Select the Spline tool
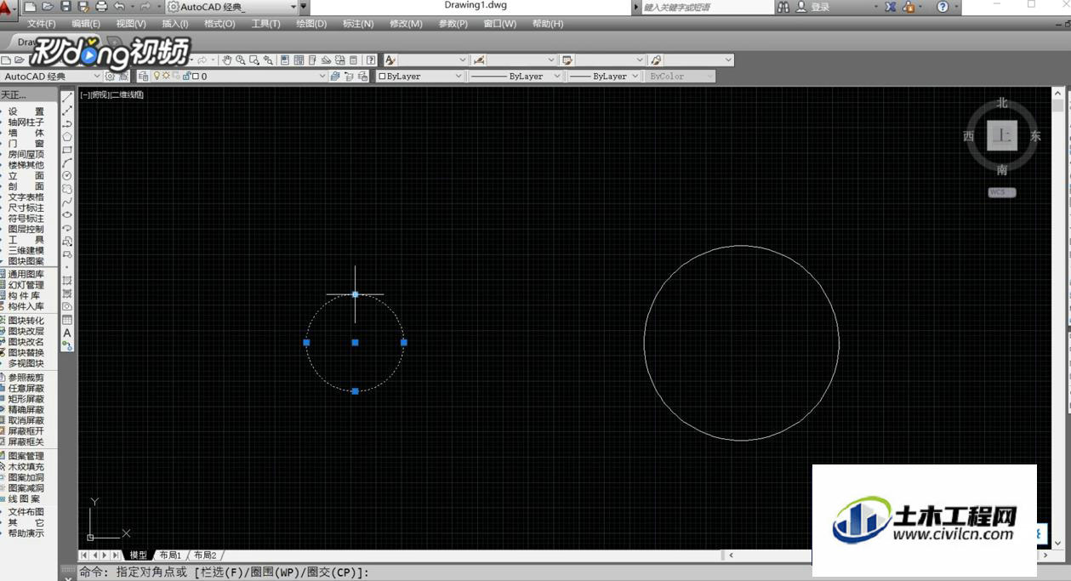This screenshot has height=581, width=1071. coord(67,202)
